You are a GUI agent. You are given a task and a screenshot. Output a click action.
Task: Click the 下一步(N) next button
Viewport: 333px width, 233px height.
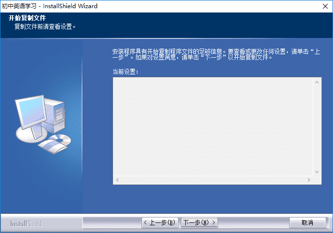199,222
